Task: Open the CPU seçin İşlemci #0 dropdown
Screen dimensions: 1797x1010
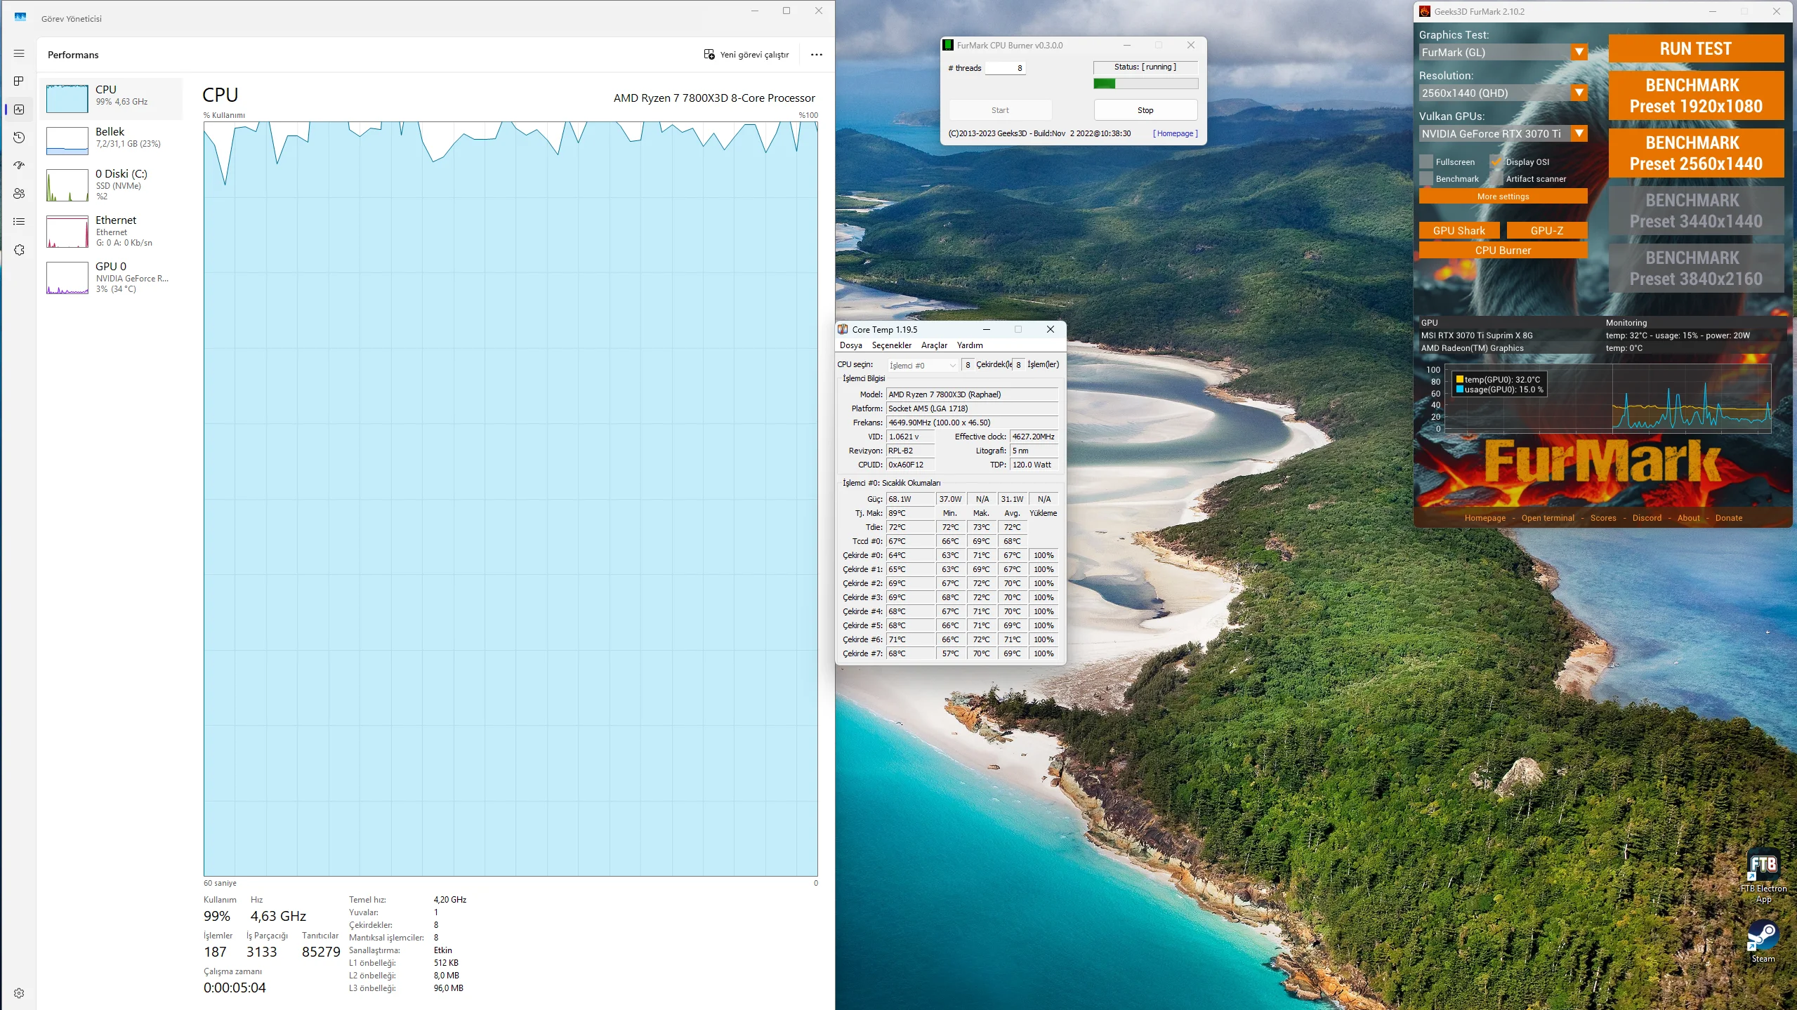Action: pyautogui.click(x=923, y=365)
